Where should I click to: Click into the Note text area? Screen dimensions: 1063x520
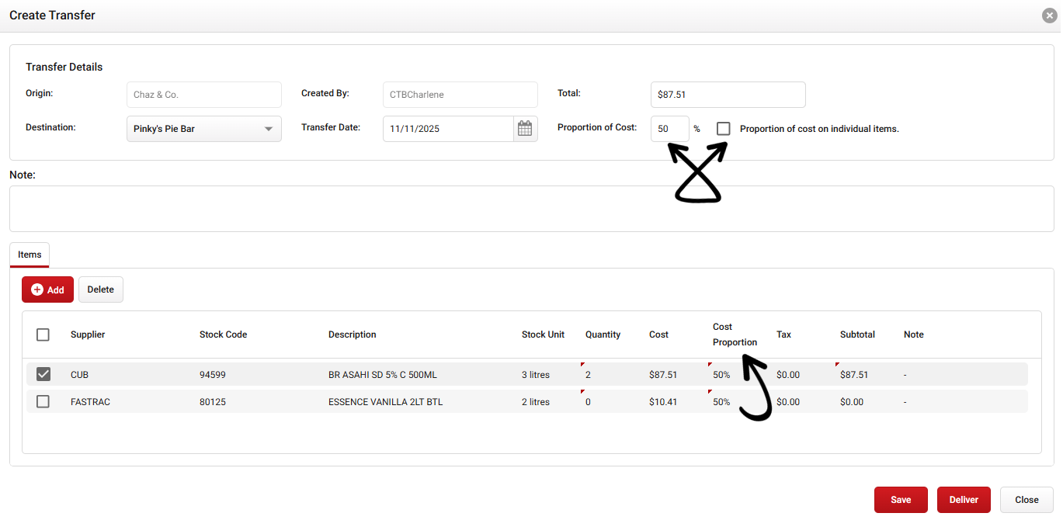(531, 208)
